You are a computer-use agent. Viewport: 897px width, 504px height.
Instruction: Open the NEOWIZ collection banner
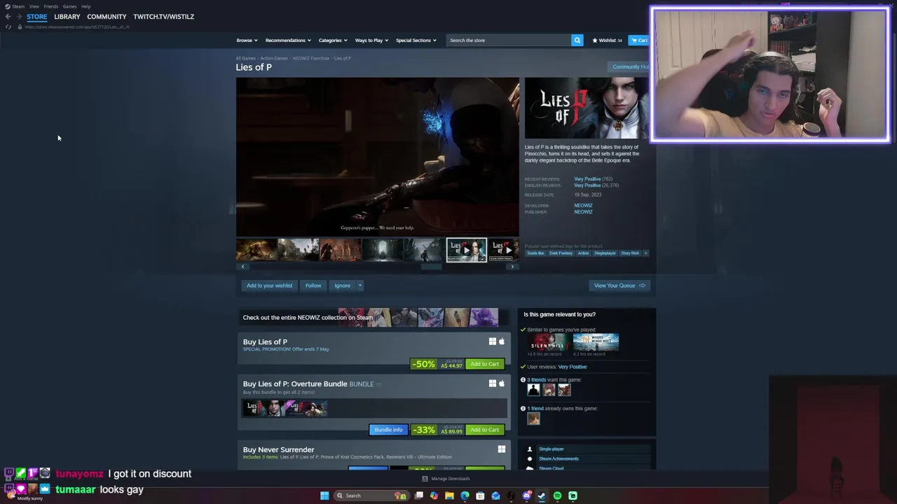[x=374, y=317]
